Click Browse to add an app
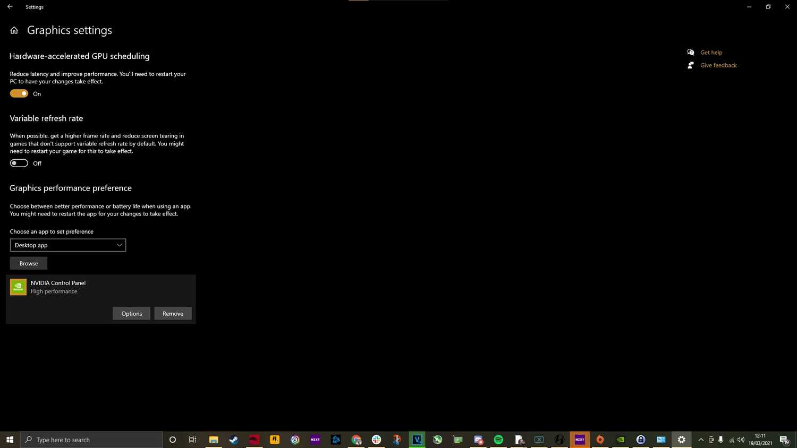Image resolution: width=797 pixels, height=448 pixels. click(x=29, y=263)
